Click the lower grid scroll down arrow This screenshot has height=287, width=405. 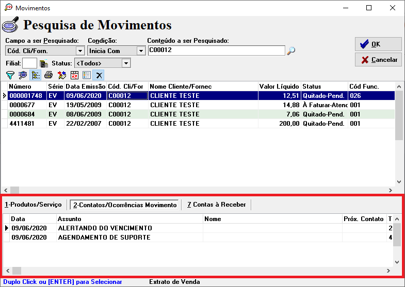397,262
